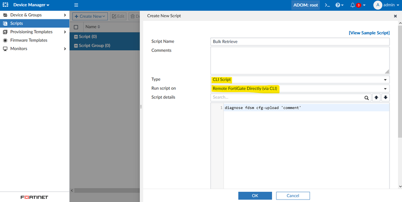Expand the Monitors chevron
Viewport: 402px width, 202px height.
click(65, 49)
